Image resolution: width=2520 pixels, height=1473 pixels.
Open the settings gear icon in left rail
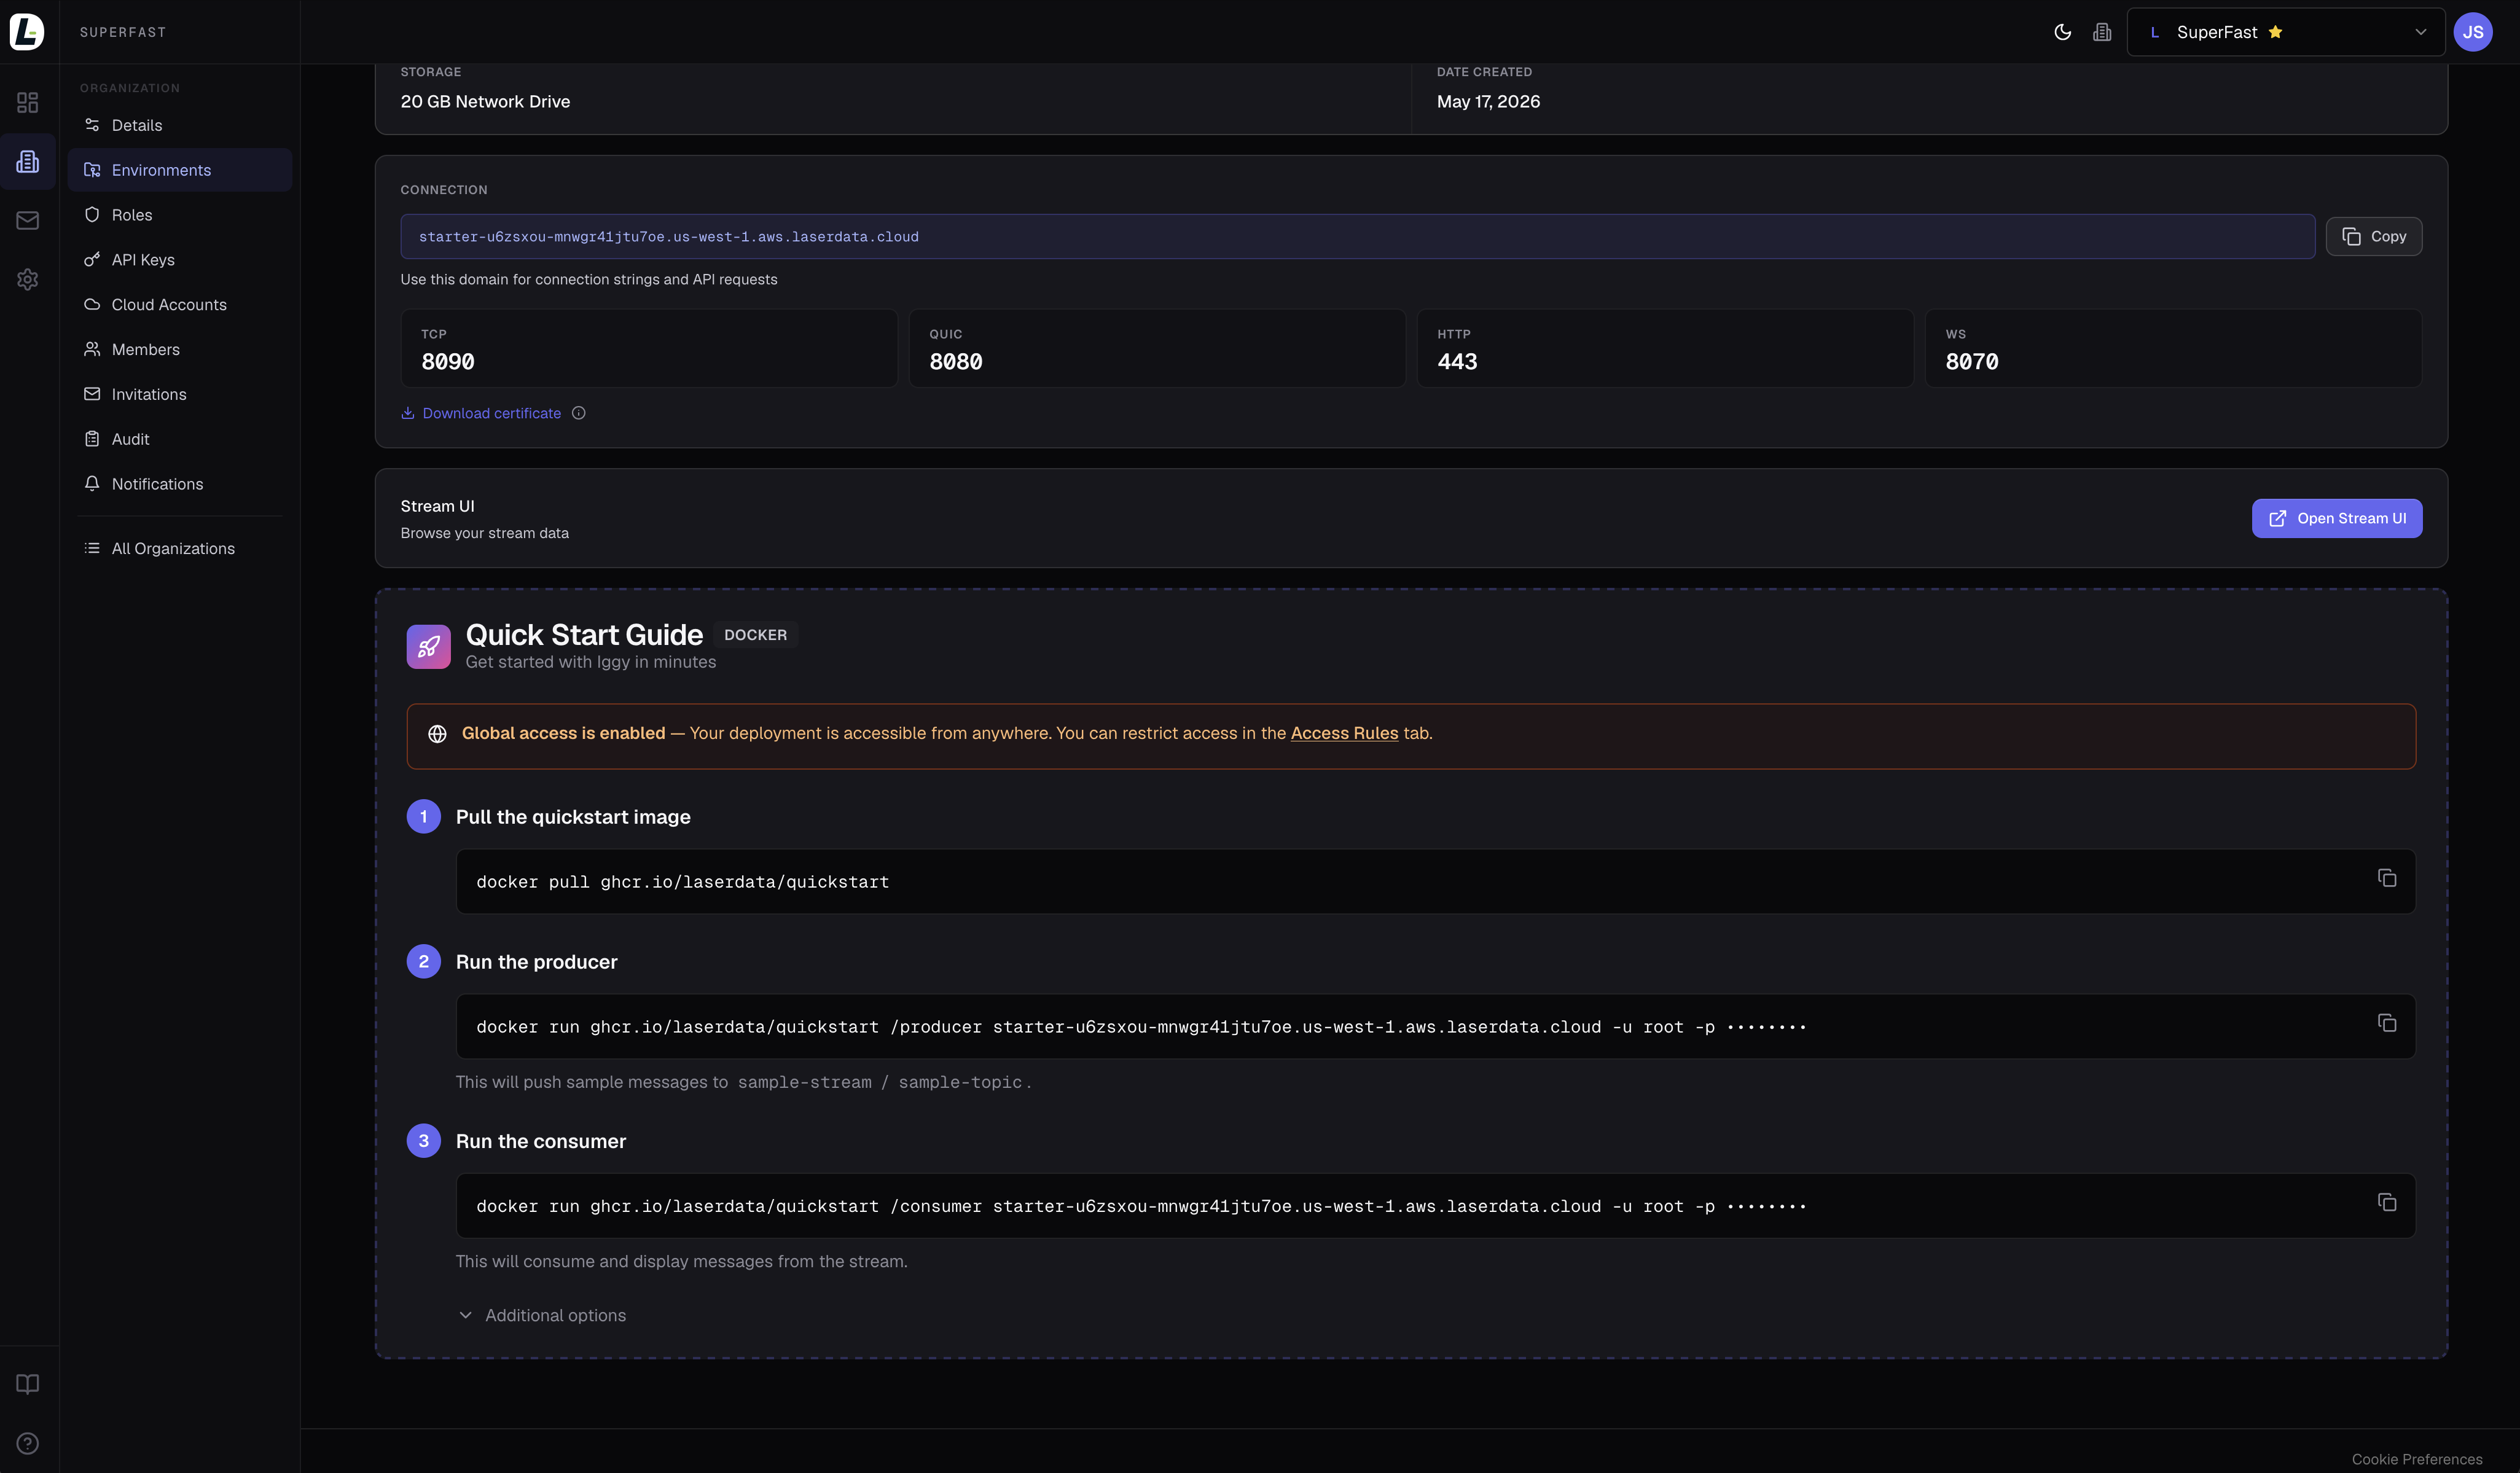28,279
